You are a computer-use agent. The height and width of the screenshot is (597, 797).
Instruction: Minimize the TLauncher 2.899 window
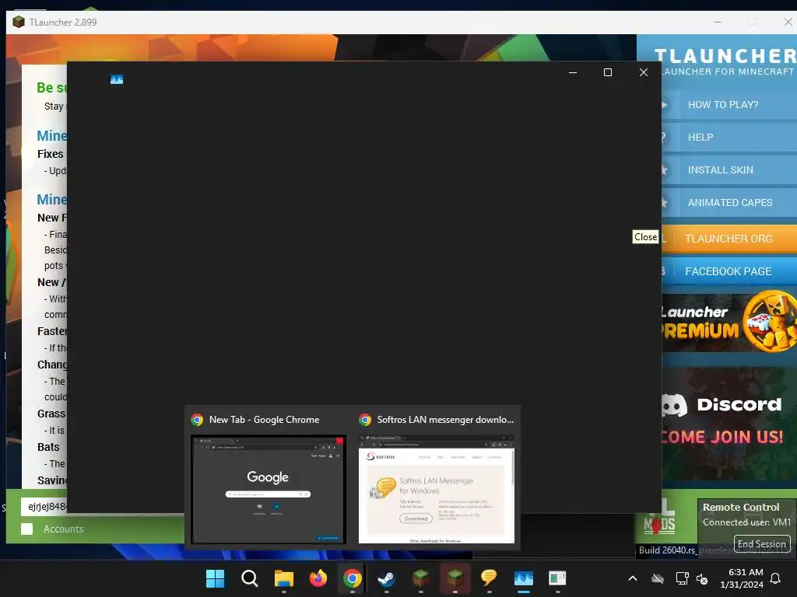718,22
